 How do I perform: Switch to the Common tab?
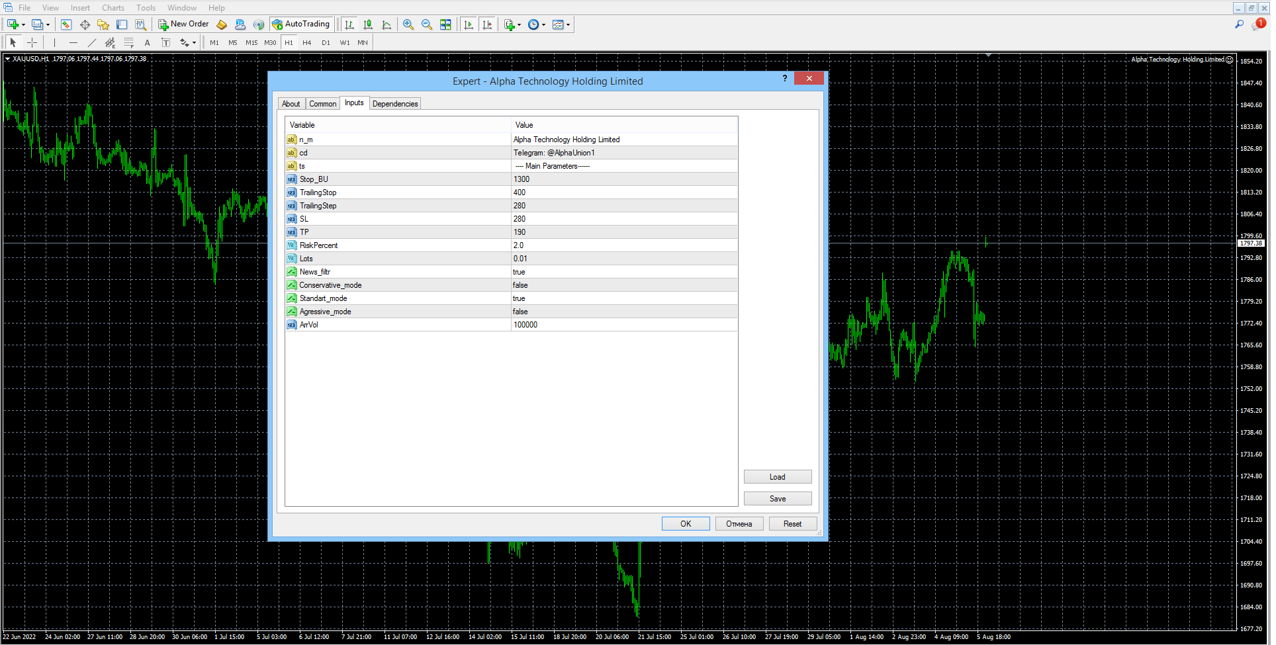coord(323,104)
